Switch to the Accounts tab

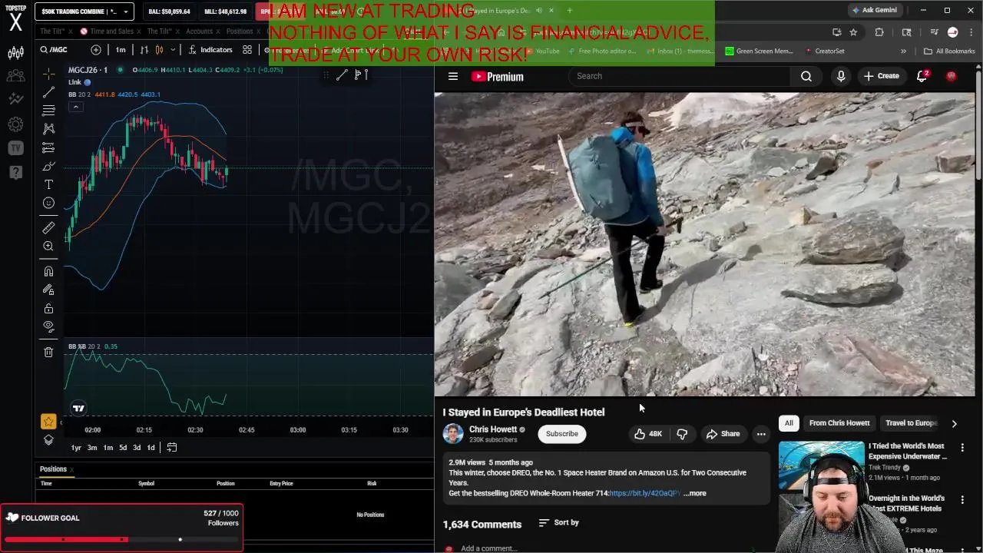pyautogui.click(x=199, y=31)
